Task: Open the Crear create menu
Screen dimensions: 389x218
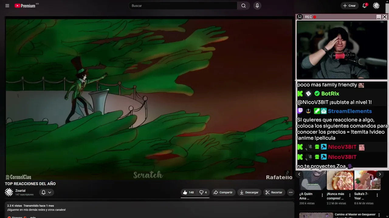Action: (349, 6)
